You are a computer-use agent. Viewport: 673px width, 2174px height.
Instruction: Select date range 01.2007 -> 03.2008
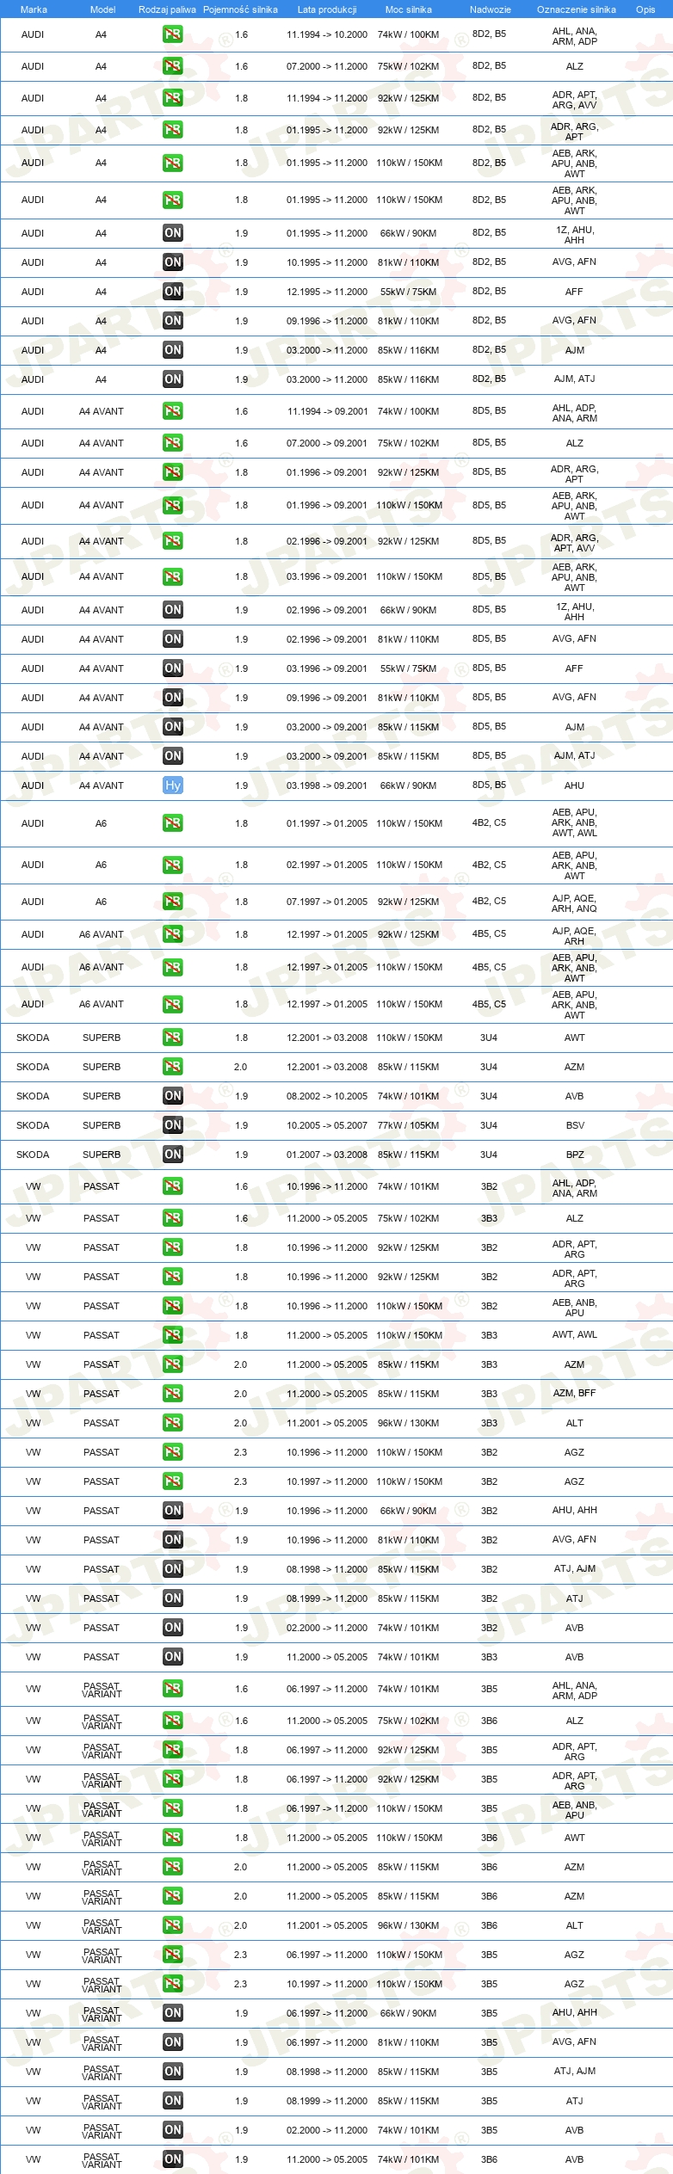pyautogui.click(x=327, y=1155)
